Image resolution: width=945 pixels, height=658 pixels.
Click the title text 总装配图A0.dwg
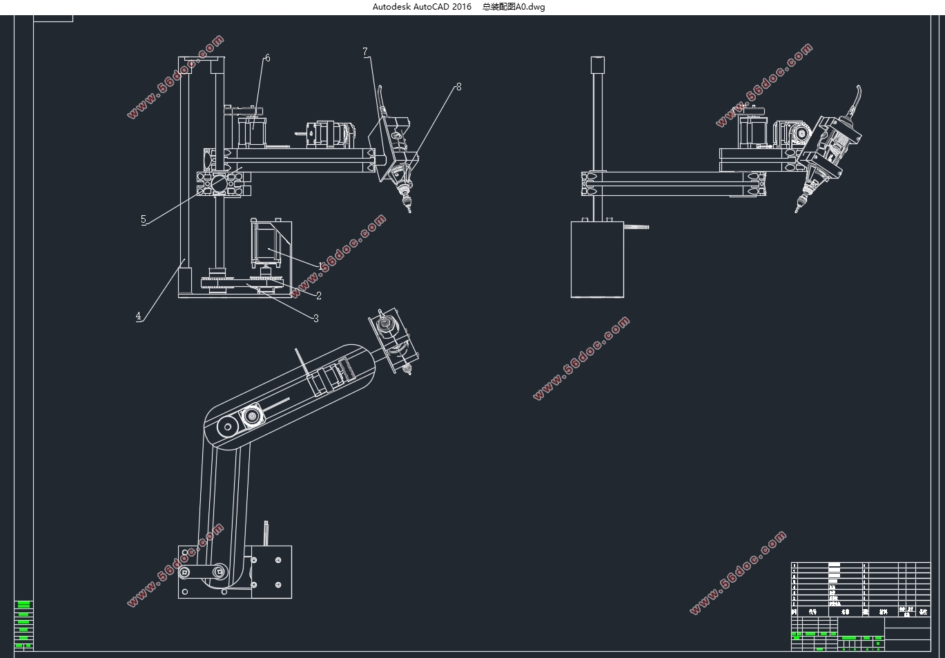point(514,7)
